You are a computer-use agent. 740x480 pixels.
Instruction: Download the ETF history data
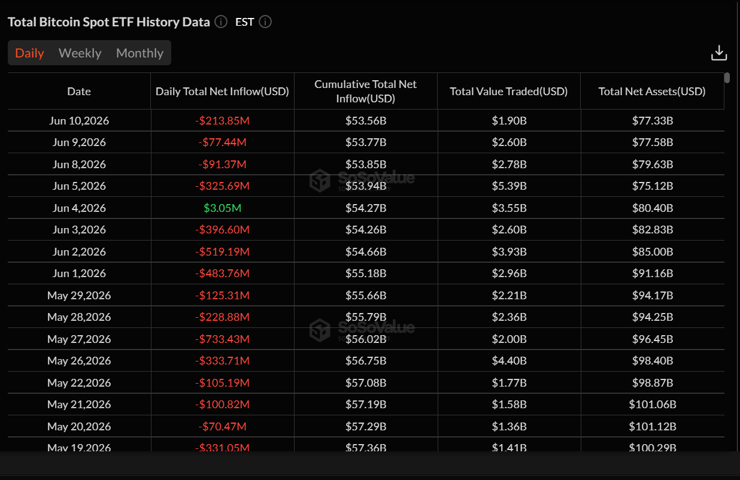[x=719, y=53]
